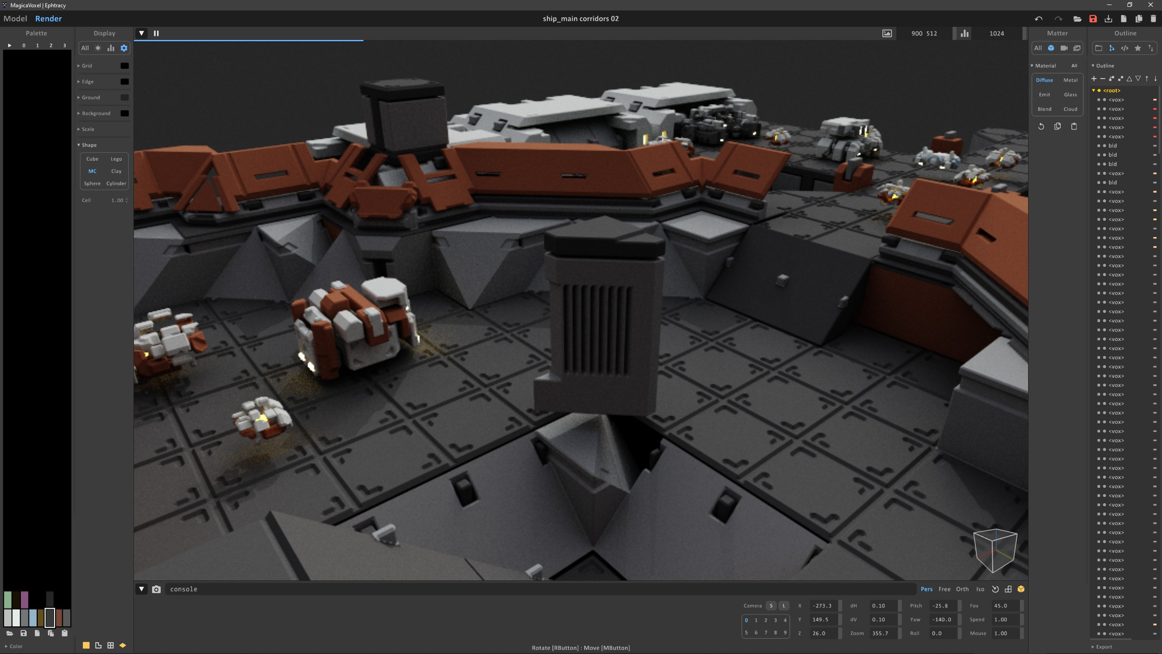Select the gear settings icon in Display
Viewport: 1162px width, 654px height.
click(124, 48)
